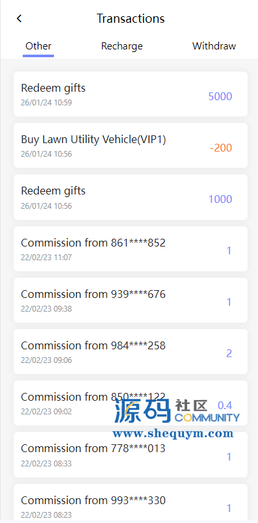The width and height of the screenshot is (258, 523).
Task: Click the www.shequym.com watermark link
Action: pos(173,433)
